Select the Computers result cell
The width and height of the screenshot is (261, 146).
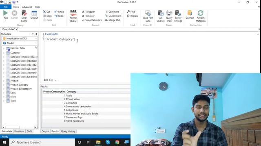click(71, 103)
